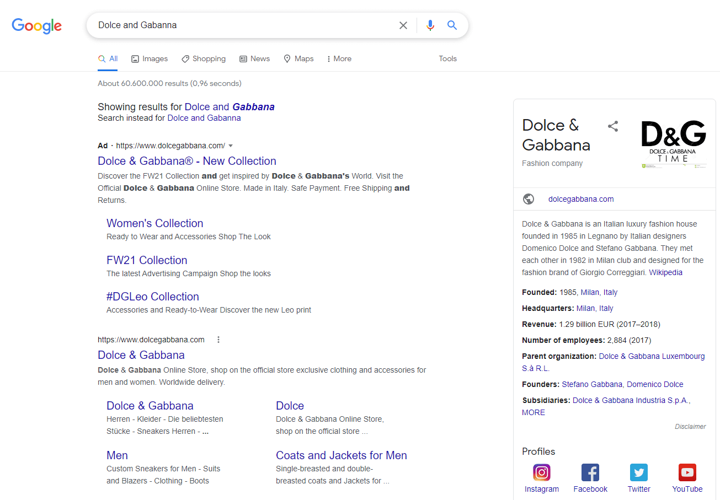The height and width of the screenshot is (500, 720).
Task: Click the share icon next to Dolce & Gabbana
Action: (x=613, y=126)
